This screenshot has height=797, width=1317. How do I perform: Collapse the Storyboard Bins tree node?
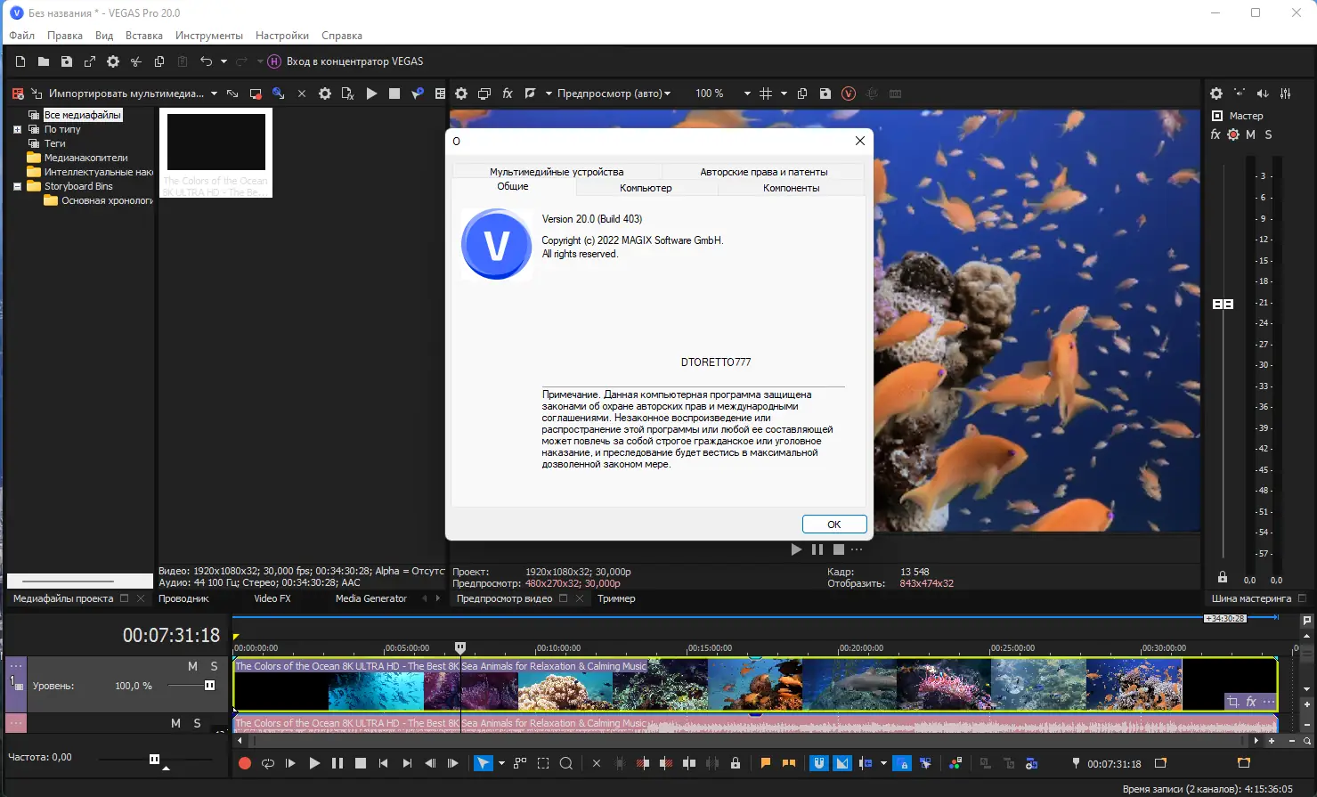tap(17, 186)
